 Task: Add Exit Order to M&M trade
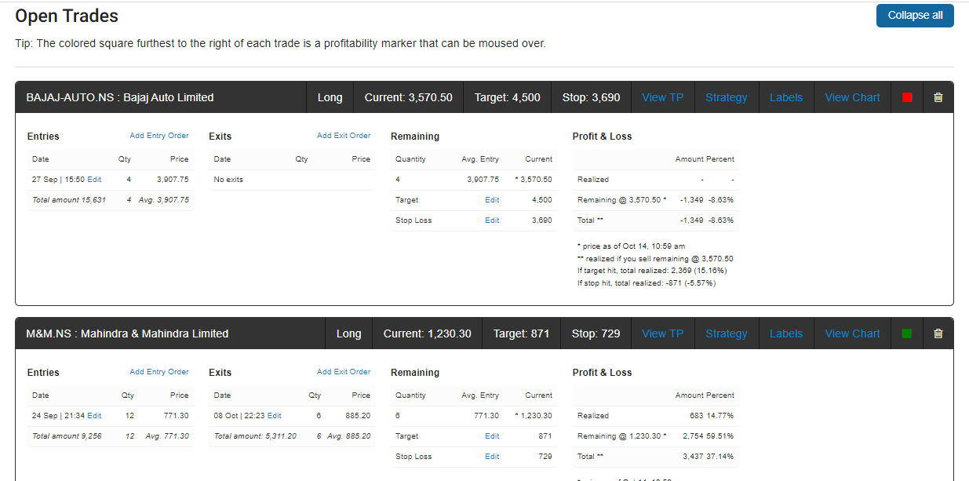[344, 372]
